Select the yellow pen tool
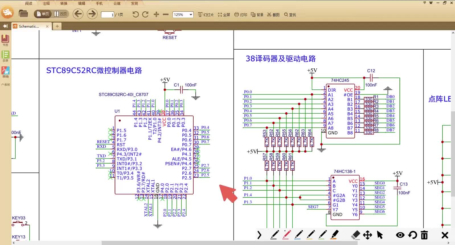Viewport: 455px width, 245px height. tap(310, 235)
